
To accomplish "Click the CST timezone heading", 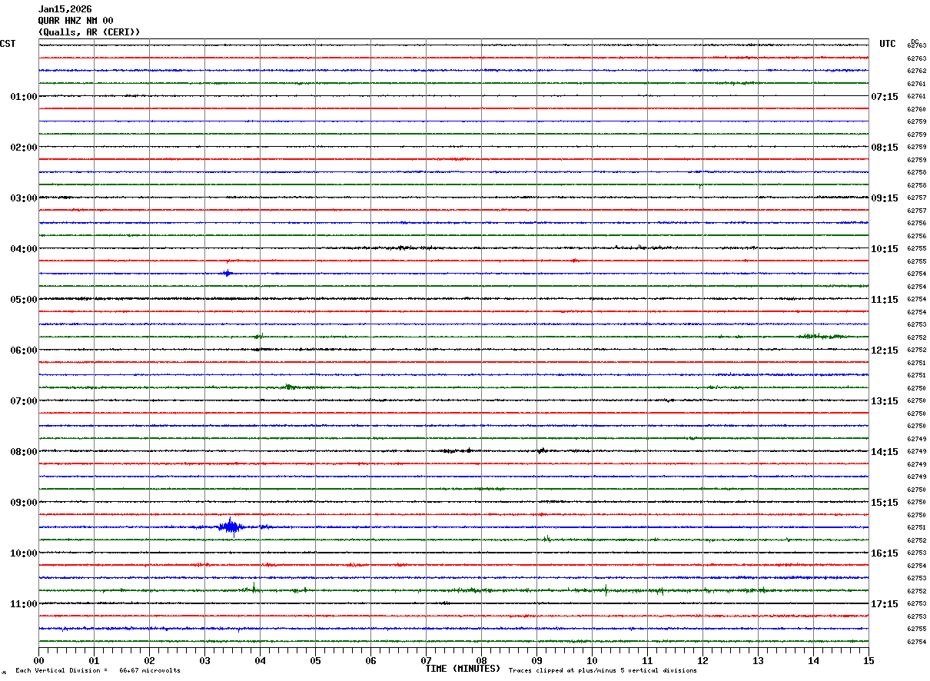I will (8, 44).
